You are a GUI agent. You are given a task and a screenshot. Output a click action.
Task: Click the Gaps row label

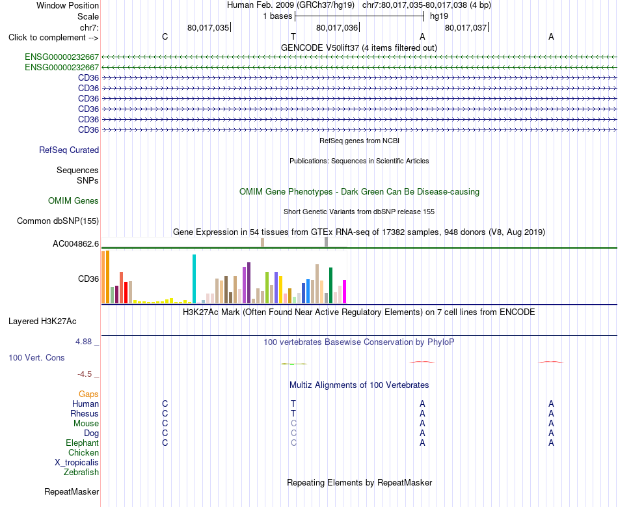tap(88, 394)
